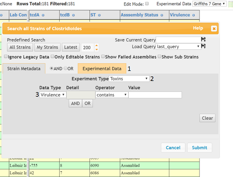Click the All Strains button
Viewport: 233px width, 177px height.
20,47
